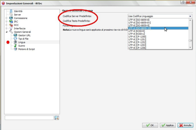Screen dimensions: 196x130
Task: Click the encoding list scroll down arrow
Action: point(190,47)
